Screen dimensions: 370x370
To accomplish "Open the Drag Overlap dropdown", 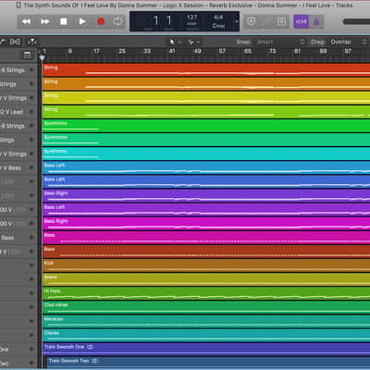I will pos(348,42).
